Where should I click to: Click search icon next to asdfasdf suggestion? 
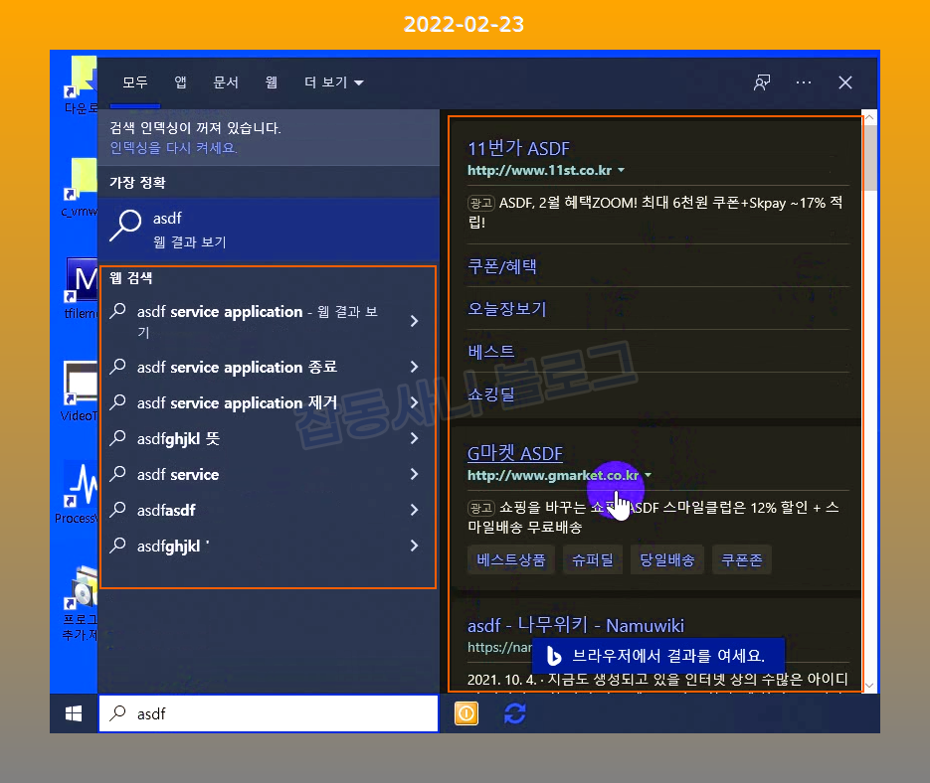[118, 509]
